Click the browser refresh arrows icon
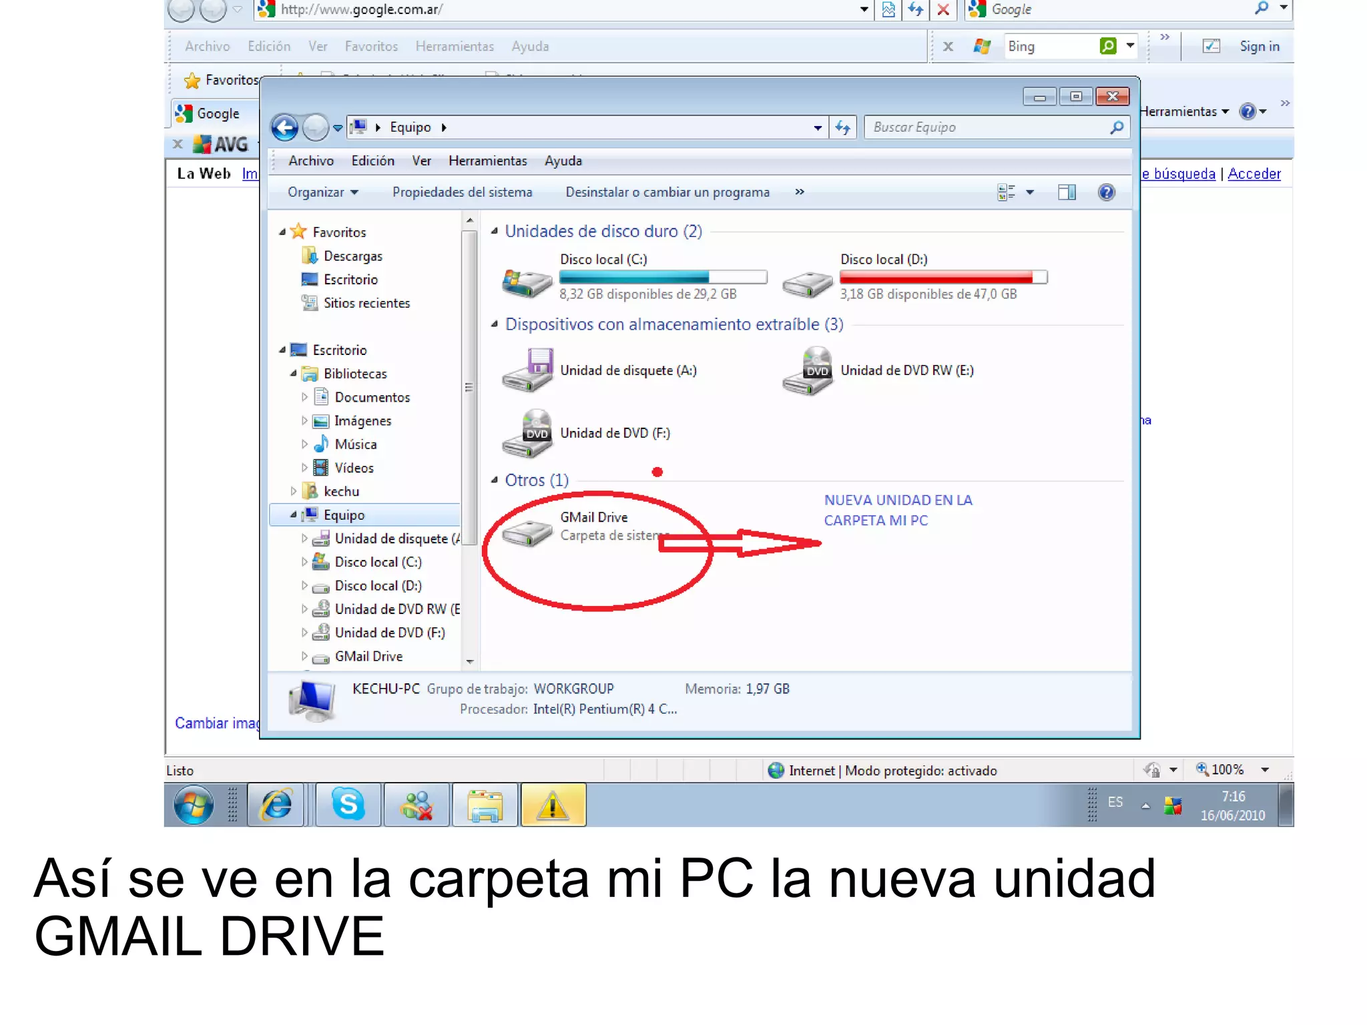Viewport: 1367px width, 1025px height. [915, 9]
